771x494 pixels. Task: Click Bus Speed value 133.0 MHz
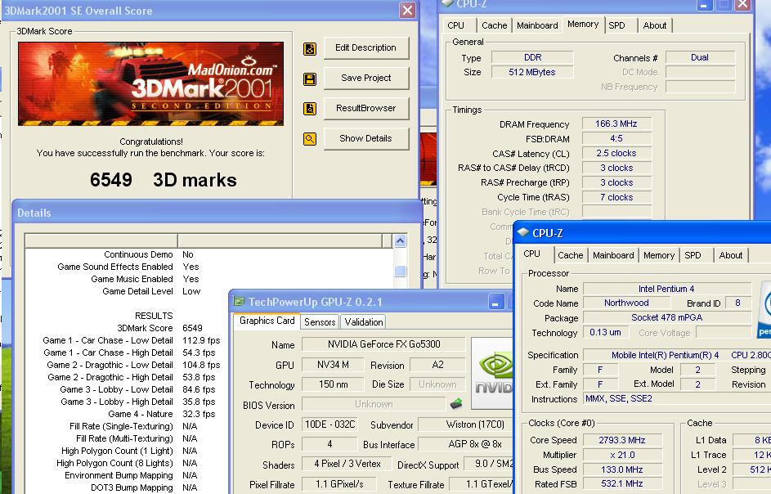(622, 469)
